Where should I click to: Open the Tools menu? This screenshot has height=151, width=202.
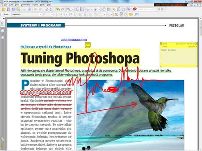pos(42,5)
